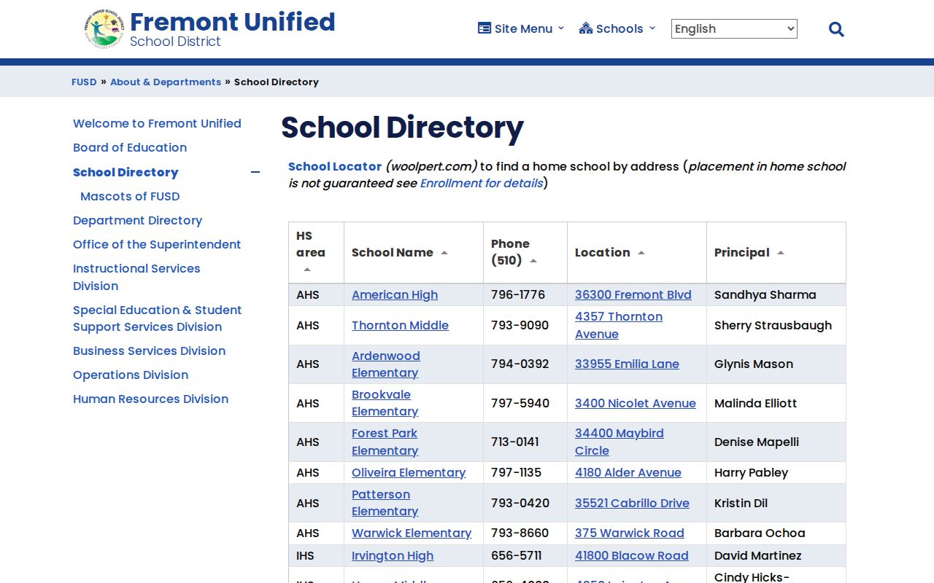Open Patterson Elementary school link

[385, 503]
